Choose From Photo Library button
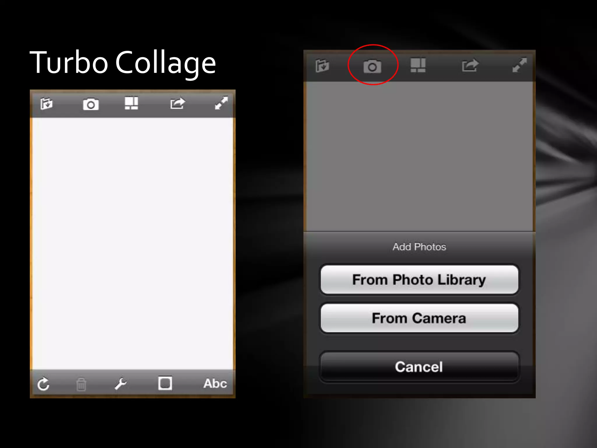The width and height of the screenshot is (597, 448). coord(419,280)
